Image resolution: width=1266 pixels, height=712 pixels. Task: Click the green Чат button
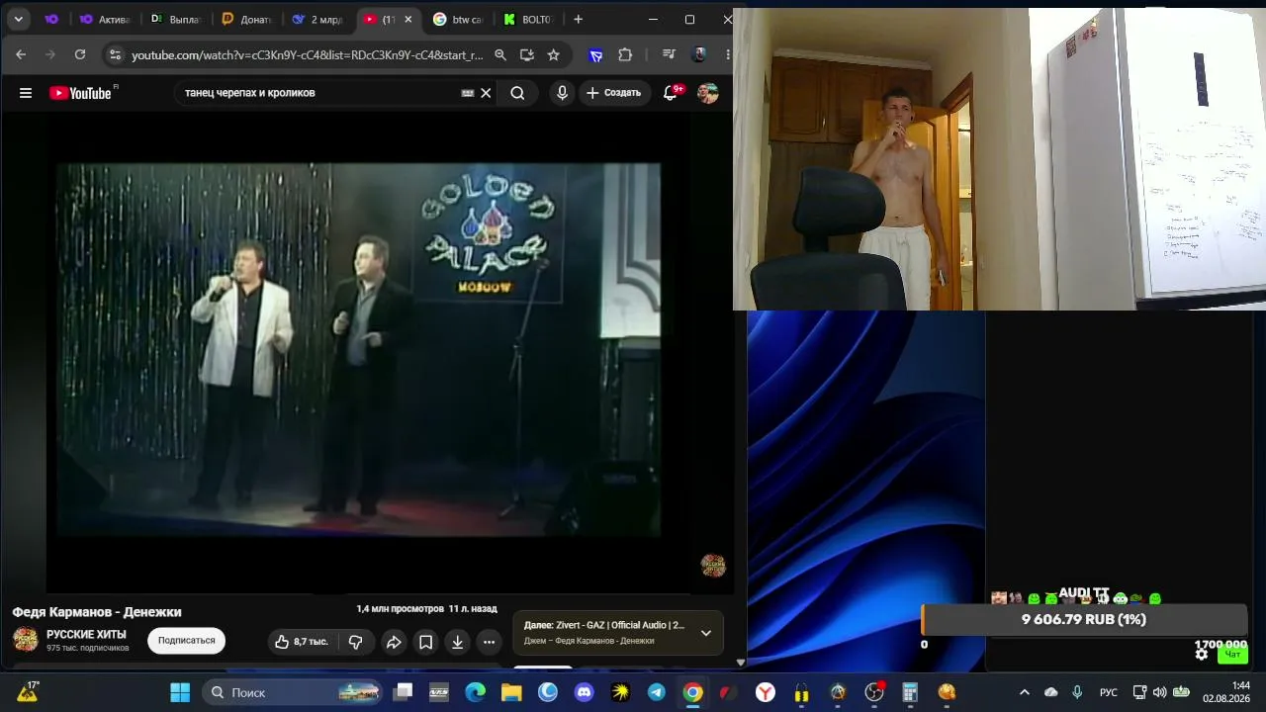pos(1232,654)
